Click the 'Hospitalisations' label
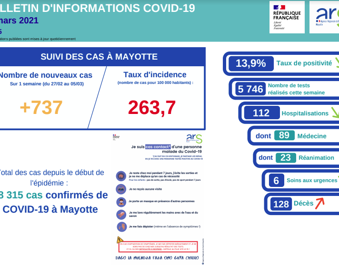339x267 pixels. click(305, 113)
